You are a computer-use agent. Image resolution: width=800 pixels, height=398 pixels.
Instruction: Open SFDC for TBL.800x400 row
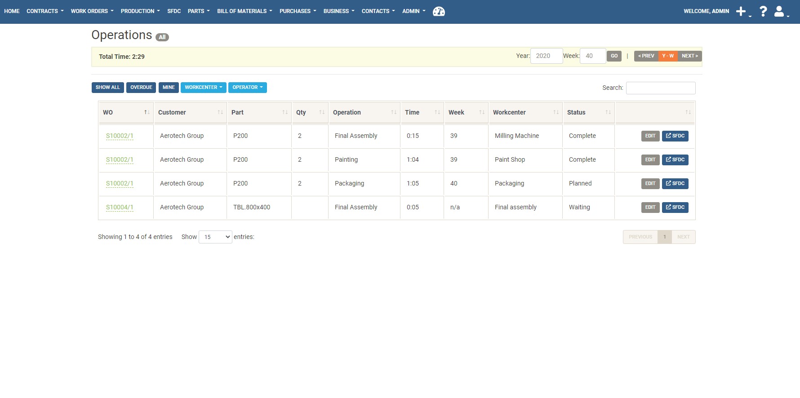675,208
